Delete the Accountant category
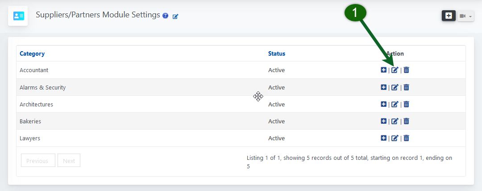The image size is (482, 191). [406, 70]
